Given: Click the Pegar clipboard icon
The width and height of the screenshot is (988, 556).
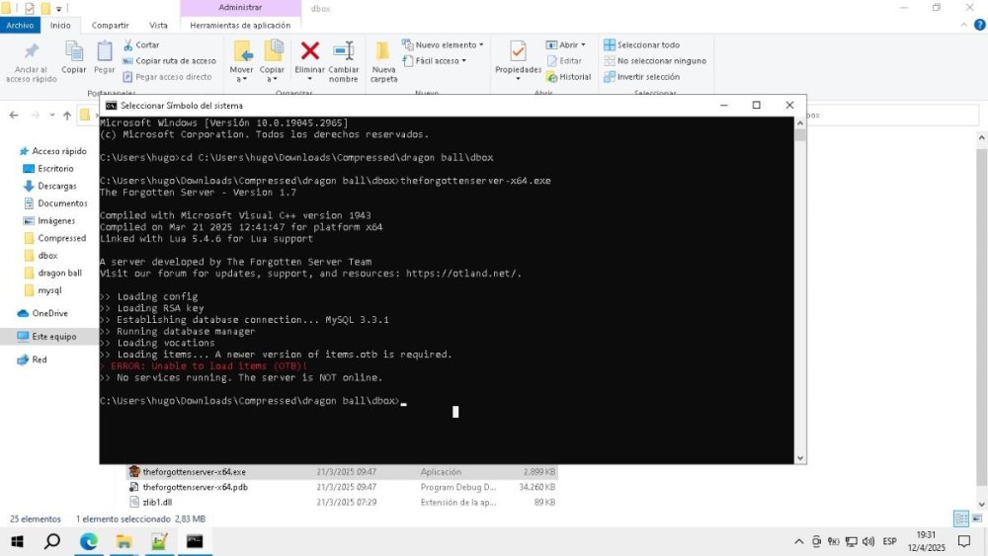Looking at the screenshot, I should click(x=104, y=52).
